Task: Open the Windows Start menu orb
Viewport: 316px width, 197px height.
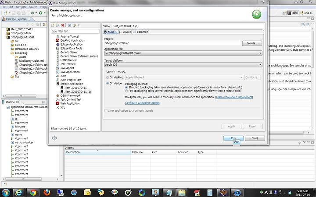Action: [x=6, y=192]
